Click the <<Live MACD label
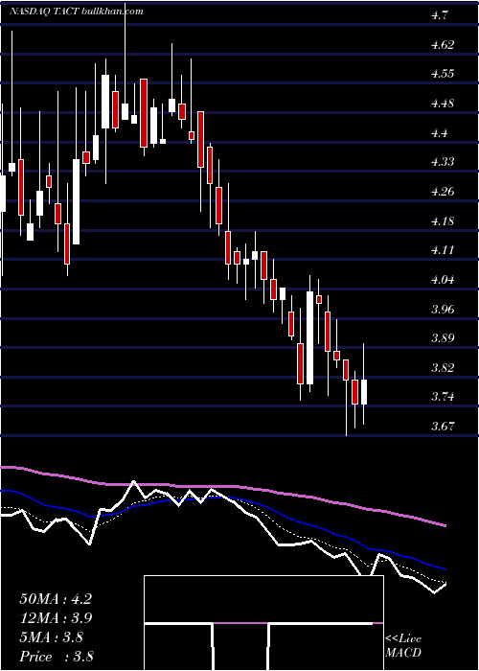Image resolution: width=479 pixels, height=671 pixels. tap(403, 646)
